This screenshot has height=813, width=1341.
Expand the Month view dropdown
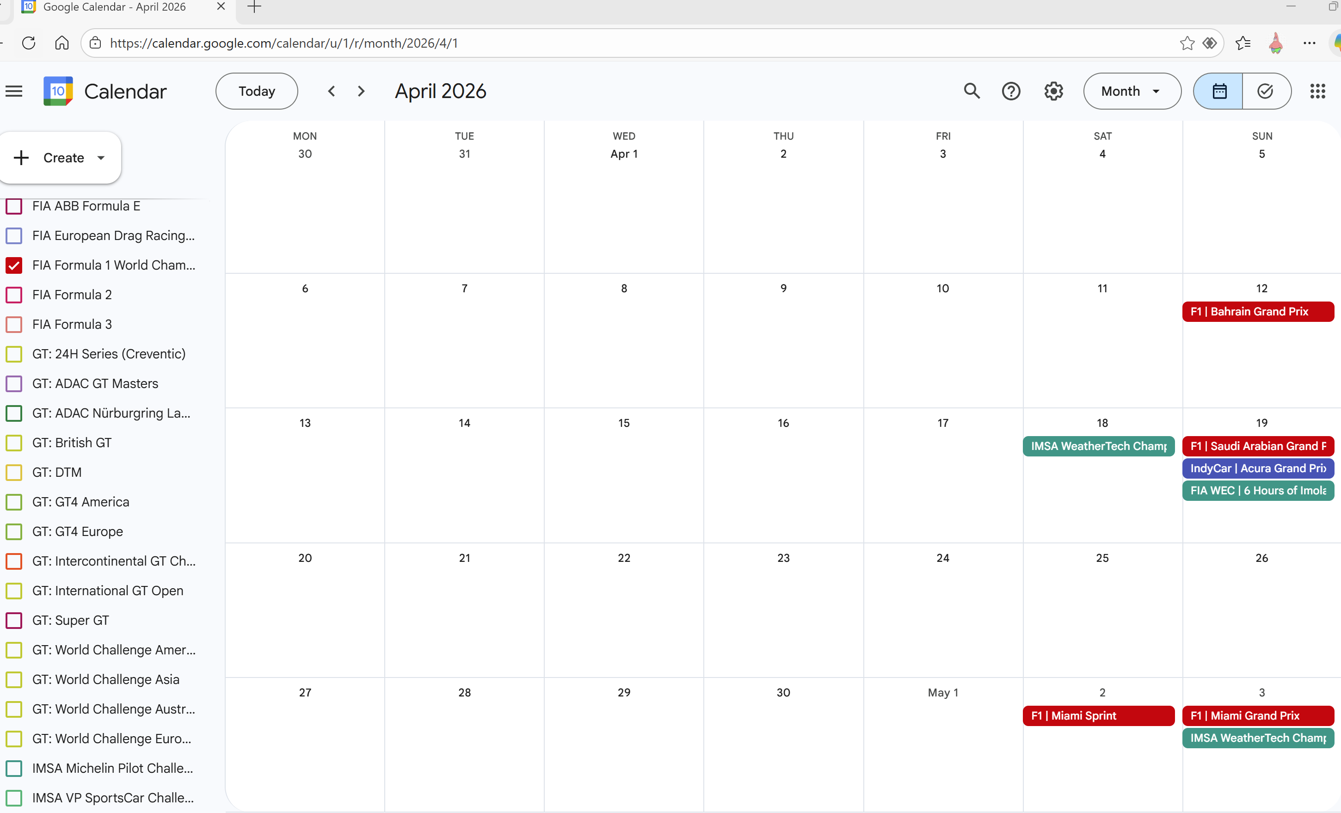(1132, 91)
